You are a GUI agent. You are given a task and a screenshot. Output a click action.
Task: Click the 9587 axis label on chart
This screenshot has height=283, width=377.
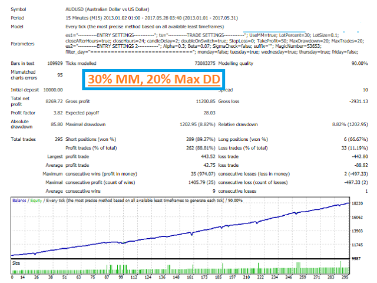click(356, 259)
